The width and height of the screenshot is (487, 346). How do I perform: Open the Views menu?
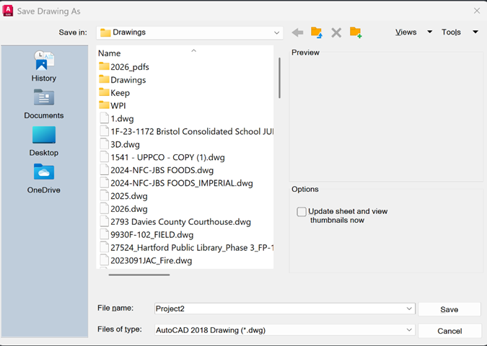click(405, 32)
